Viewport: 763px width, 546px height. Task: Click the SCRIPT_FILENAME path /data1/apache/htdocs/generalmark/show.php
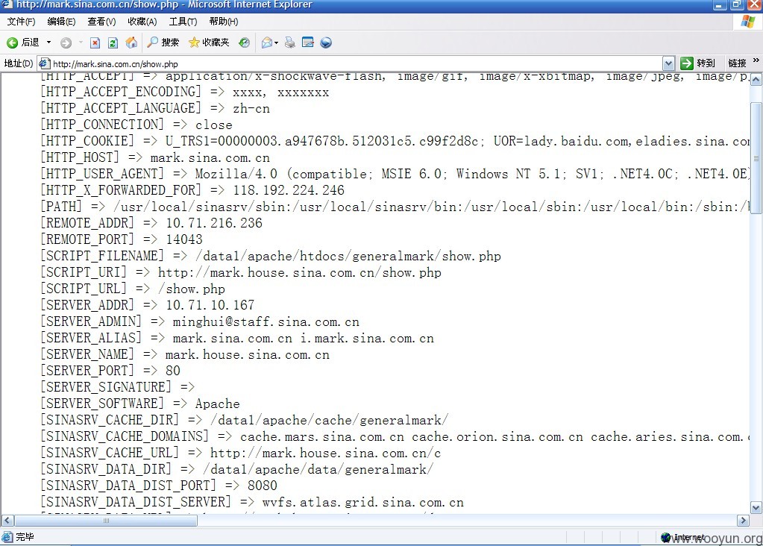348,256
